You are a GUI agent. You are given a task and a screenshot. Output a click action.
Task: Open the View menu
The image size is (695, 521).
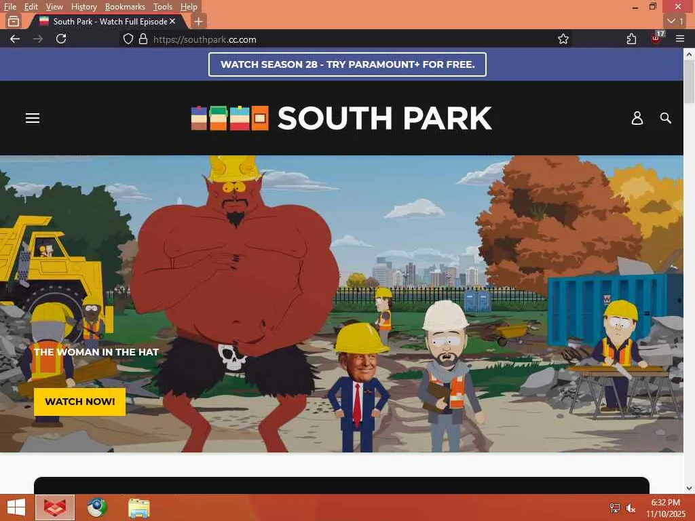54,7
